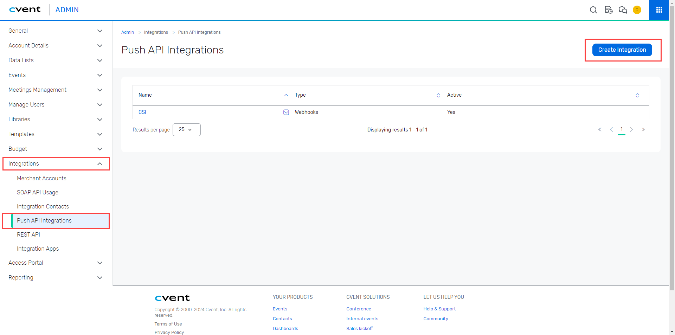Open the CSI integration link

142,112
